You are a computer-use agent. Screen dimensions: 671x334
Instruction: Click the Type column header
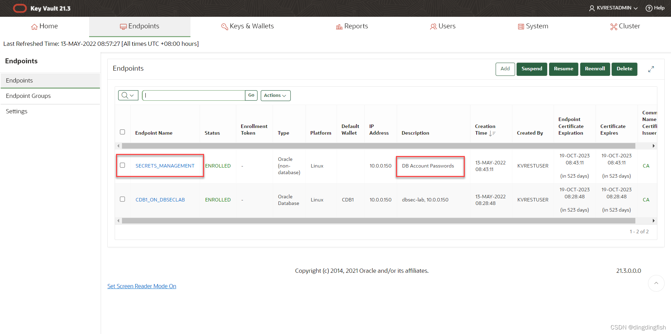point(283,133)
